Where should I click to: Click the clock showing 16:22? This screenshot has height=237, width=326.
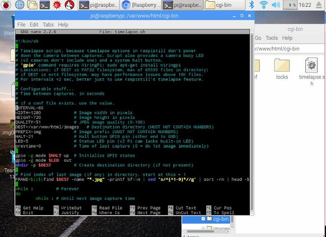point(305,5)
